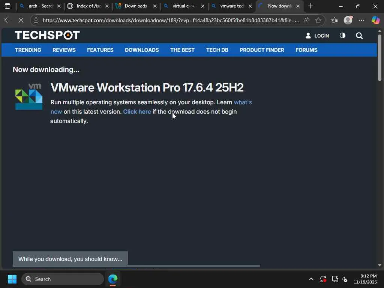This screenshot has height=288, width=384.
Task: Click the scrollbar up arrow
Action: click(379, 31)
